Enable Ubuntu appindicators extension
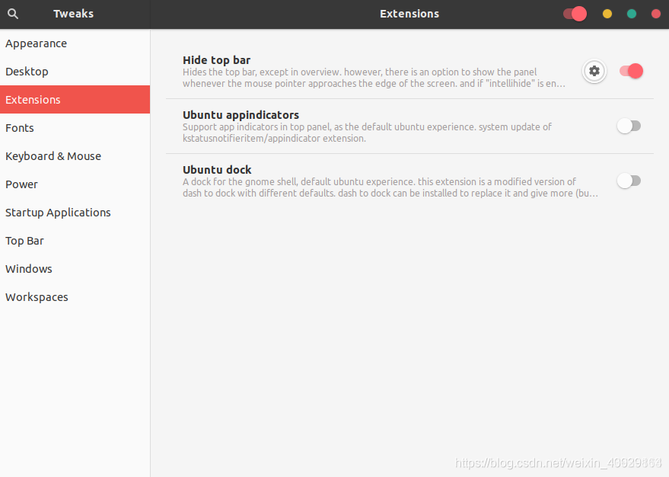Image resolution: width=669 pixels, height=477 pixels. pyautogui.click(x=629, y=126)
